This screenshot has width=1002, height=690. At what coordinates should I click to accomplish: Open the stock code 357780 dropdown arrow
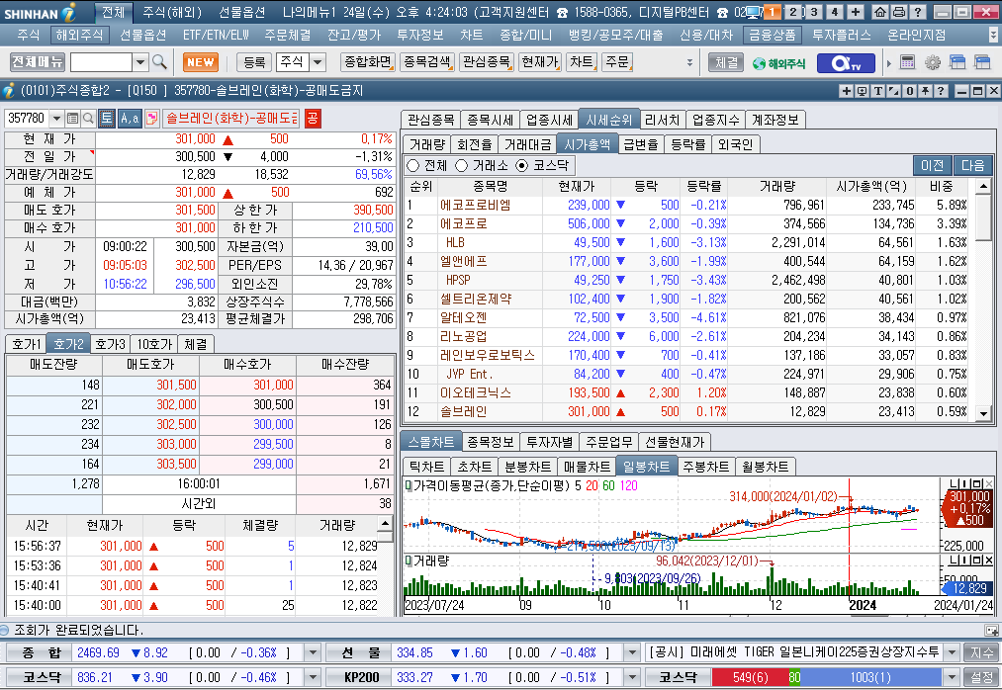[56, 119]
